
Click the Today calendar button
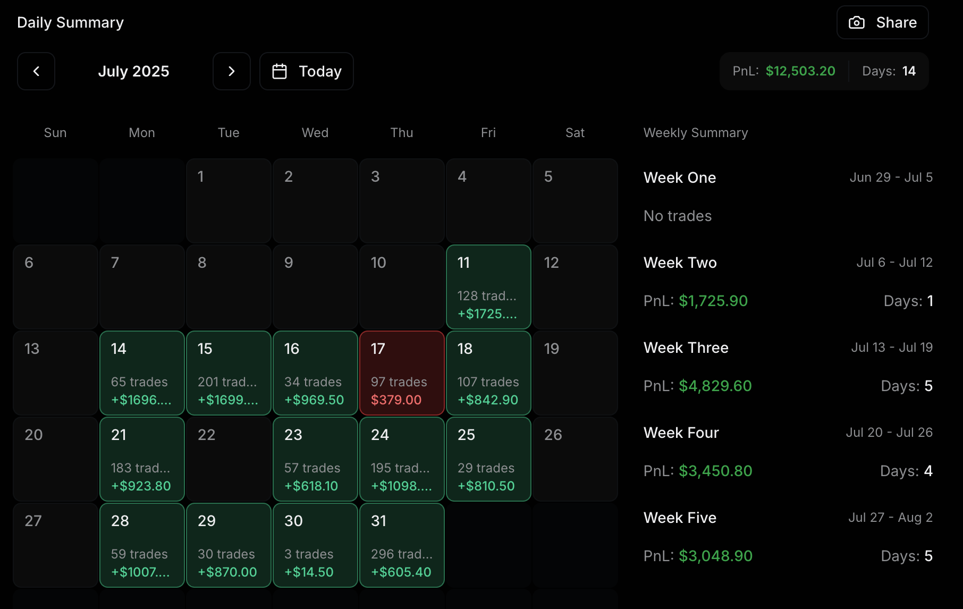tap(307, 71)
